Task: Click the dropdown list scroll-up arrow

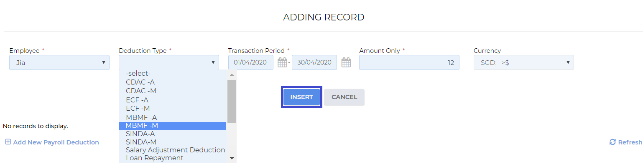Action: coord(232,75)
